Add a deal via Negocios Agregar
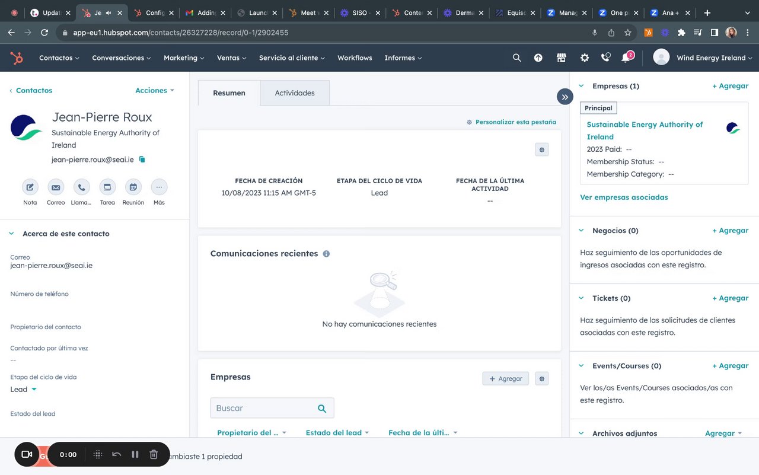759x475 pixels. pyautogui.click(x=731, y=231)
